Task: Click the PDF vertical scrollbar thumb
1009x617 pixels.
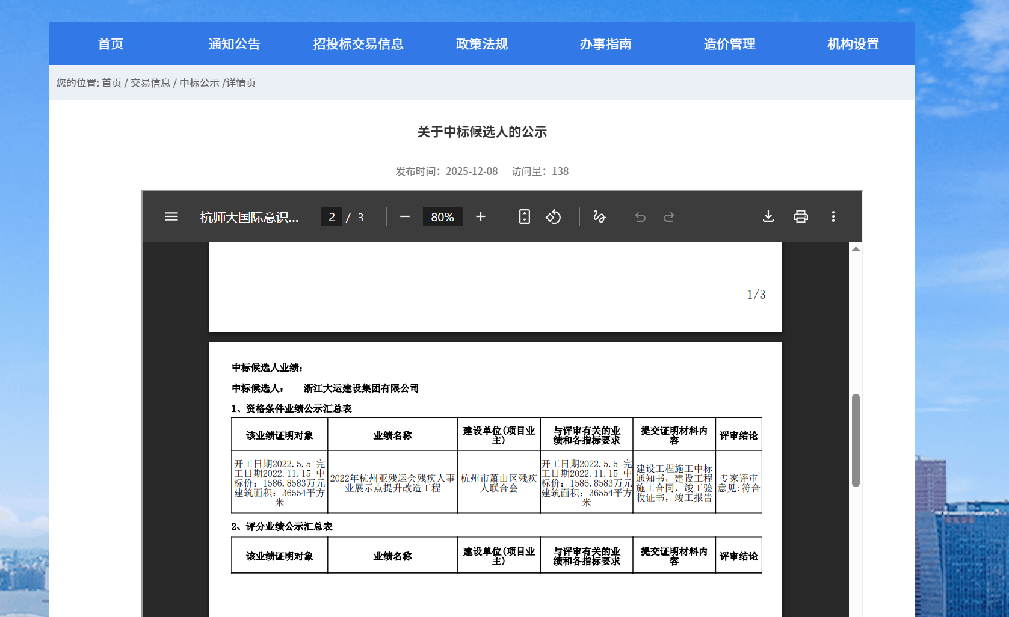Action: coord(856,440)
